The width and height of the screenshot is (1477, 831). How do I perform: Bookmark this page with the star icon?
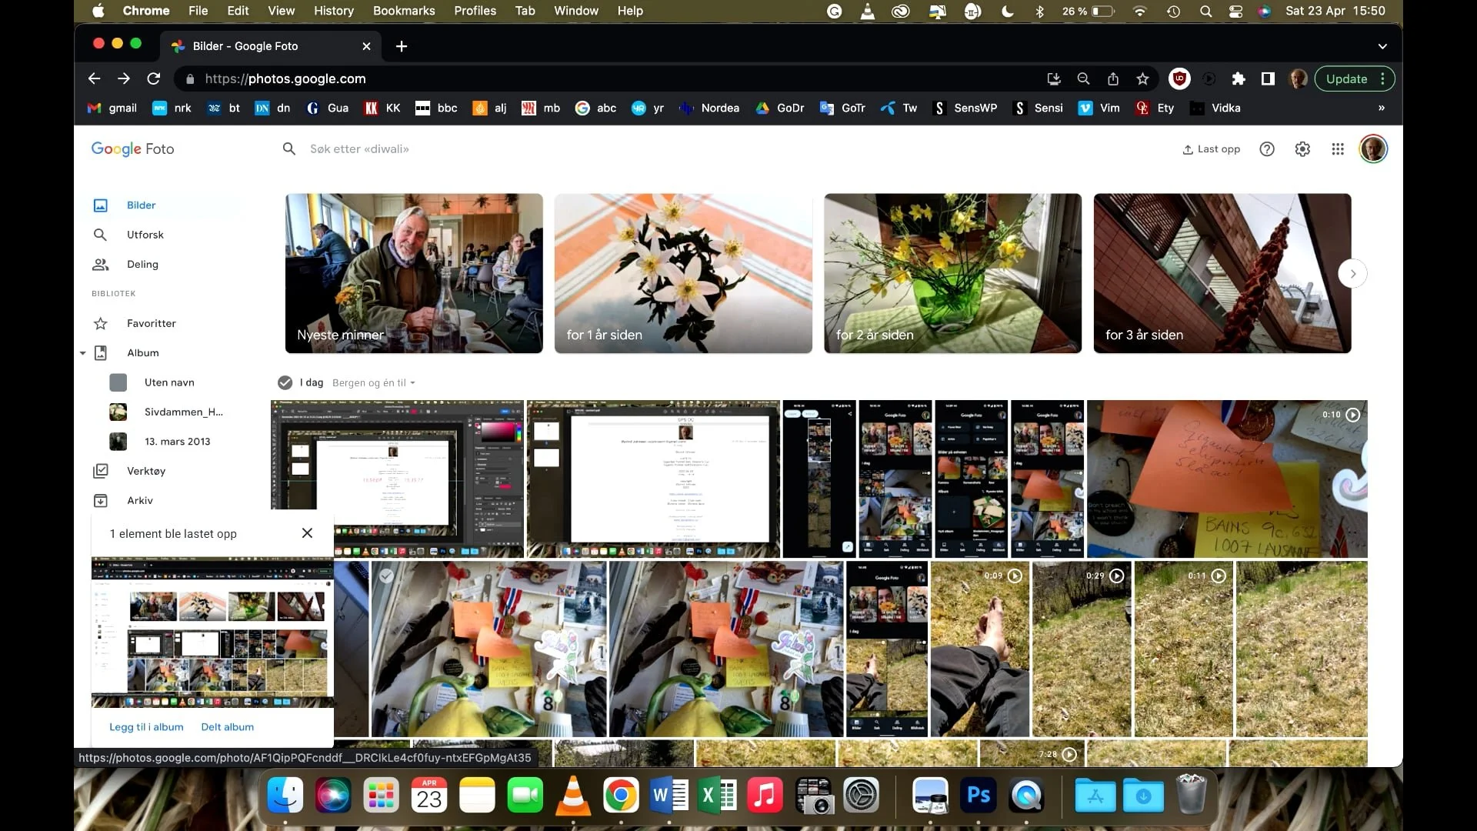[1142, 78]
